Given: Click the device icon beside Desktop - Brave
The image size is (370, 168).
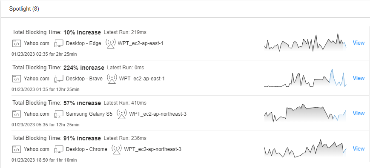Looking at the screenshot, I should pos(59,79).
